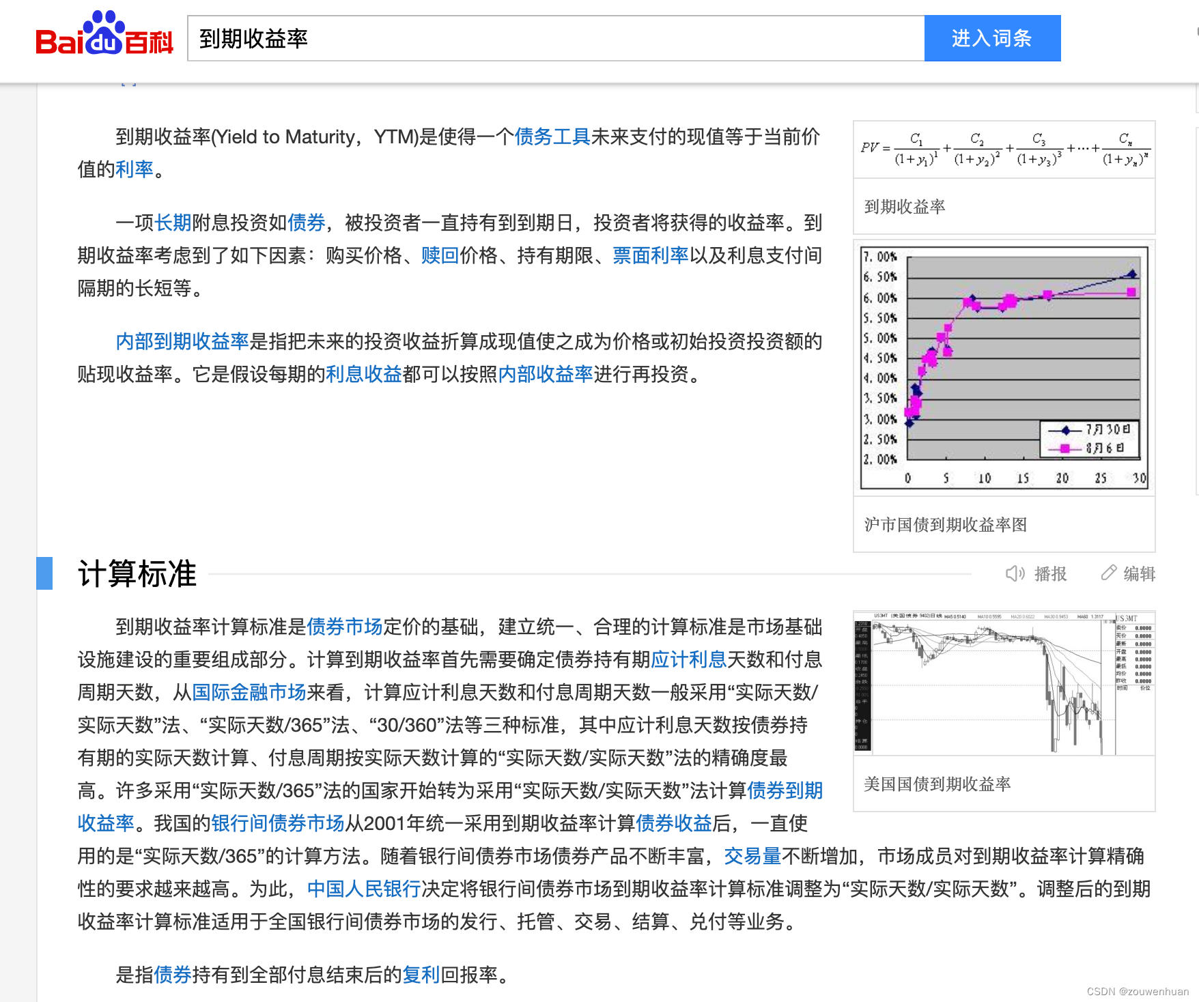Click the caption 到期收益率 under formula
The width and height of the screenshot is (1199, 1002).
[x=905, y=206]
